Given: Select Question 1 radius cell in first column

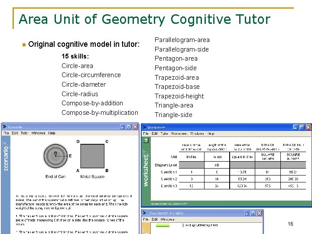Looking at the screenshot, I should click(x=192, y=172).
